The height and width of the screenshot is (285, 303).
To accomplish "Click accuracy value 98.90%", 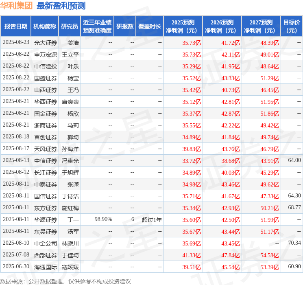I will tap(103, 219).
